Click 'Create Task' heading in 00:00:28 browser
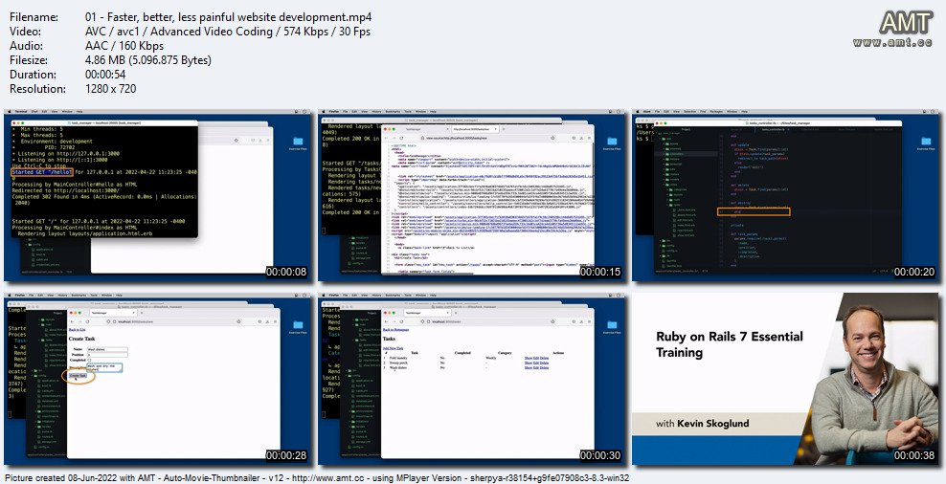The image size is (946, 484). (81, 339)
